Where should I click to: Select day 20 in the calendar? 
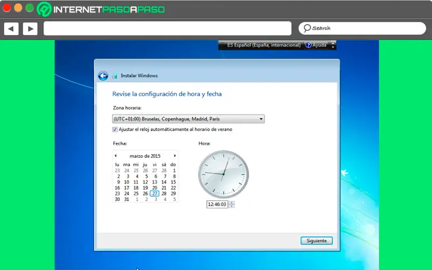(154, 188)
